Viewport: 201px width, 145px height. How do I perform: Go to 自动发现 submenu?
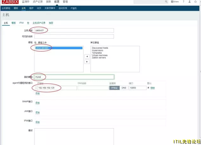63,8
